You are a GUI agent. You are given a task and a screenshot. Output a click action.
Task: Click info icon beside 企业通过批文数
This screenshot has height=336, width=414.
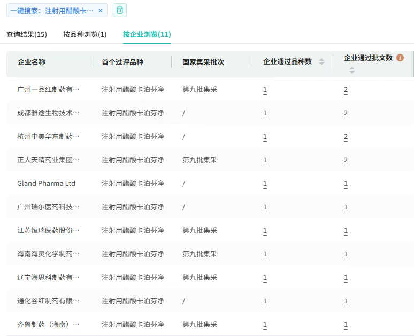pyautogui.click(x=400, y=58)
